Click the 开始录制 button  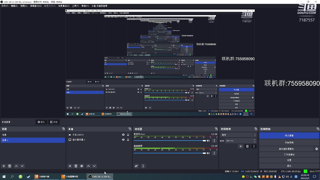(x=289, y=142)
